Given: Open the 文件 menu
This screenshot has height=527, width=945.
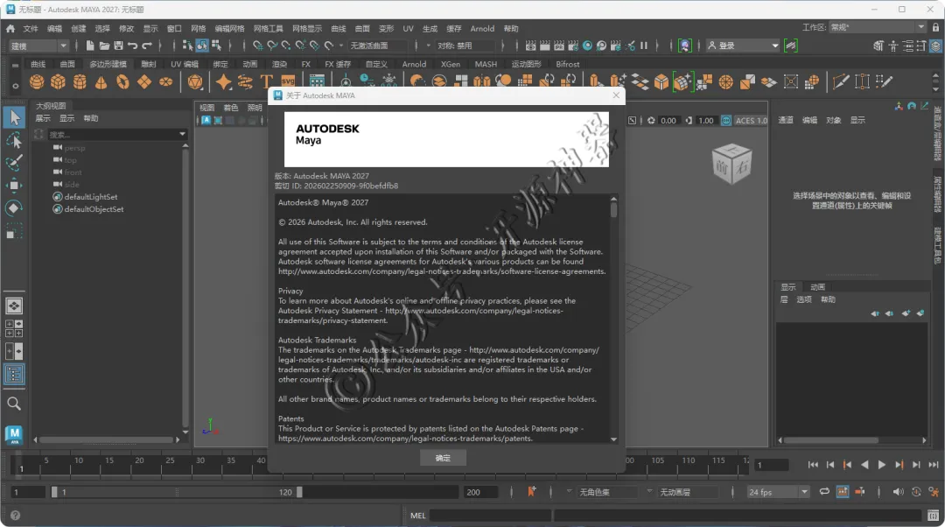Looking at the screenshot, I should [x=31, y=28].
